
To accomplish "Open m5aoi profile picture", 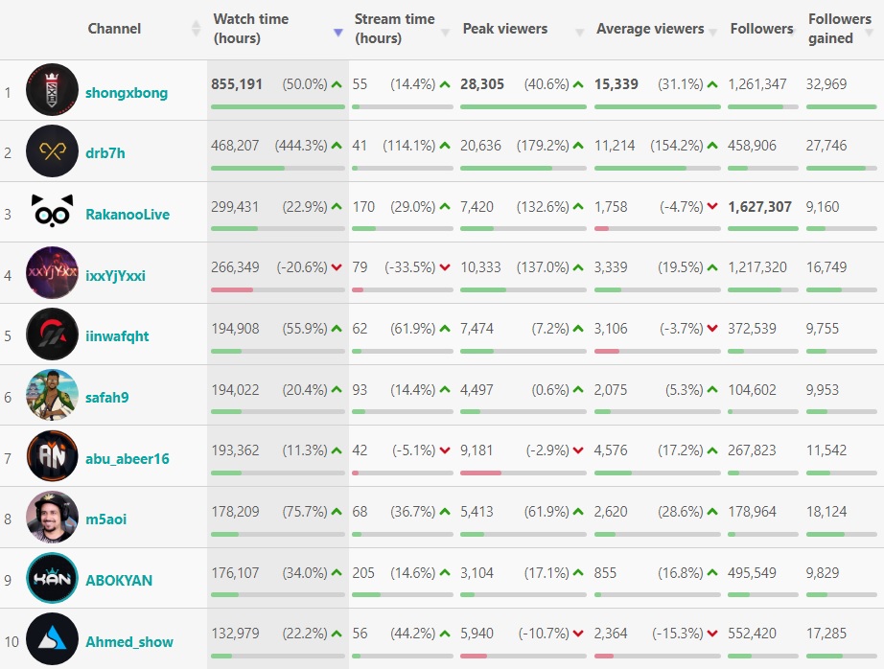I will 52,518.
